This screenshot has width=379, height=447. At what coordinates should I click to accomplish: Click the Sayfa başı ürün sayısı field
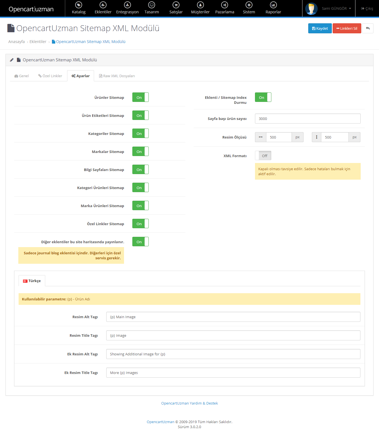point(307,119)
